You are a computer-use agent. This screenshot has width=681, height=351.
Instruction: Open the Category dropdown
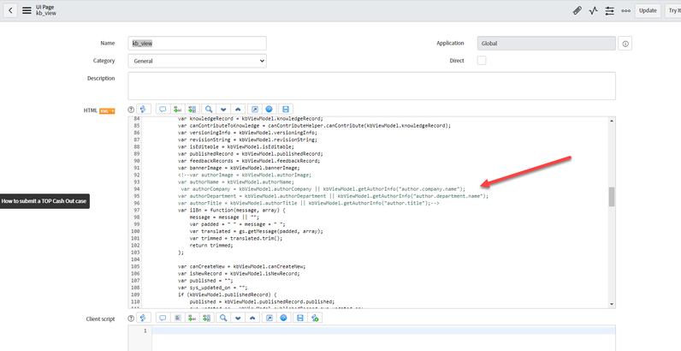point(197,61)
